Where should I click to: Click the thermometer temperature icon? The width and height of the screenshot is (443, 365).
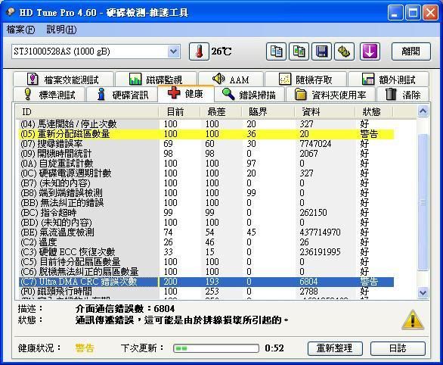(x=199, y=51)
